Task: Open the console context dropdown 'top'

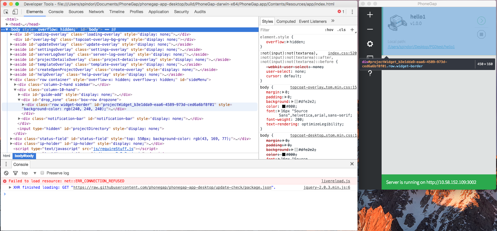Action: pyautogui.click(x=29, y=173)
